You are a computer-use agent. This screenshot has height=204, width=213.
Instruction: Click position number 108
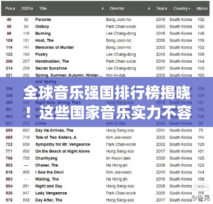click(x=9, y=40)
